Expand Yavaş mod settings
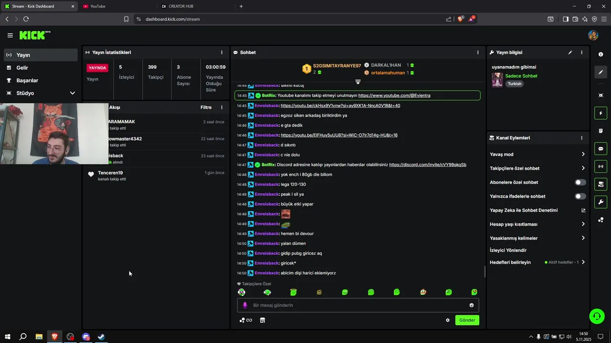Image resolution: width=611 pixels, height=343 pixels. click(583, 154)
